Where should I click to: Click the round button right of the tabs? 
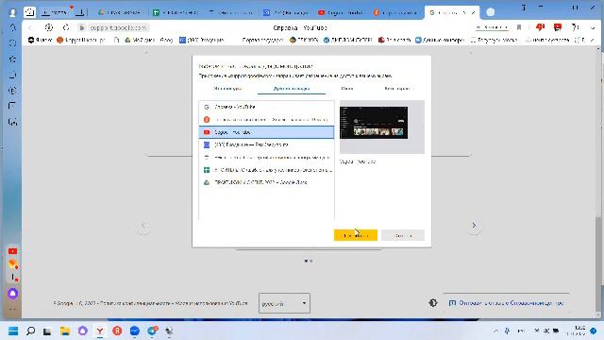491,12
